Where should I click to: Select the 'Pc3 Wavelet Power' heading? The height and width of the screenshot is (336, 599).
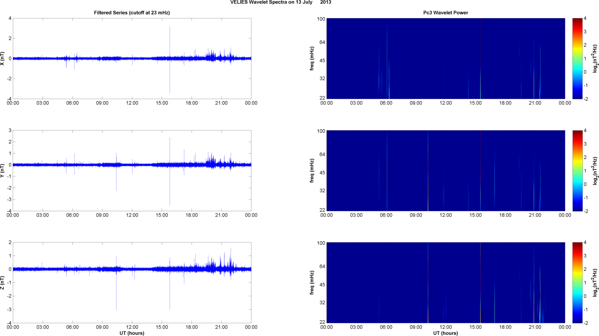(x=446, y=13)
